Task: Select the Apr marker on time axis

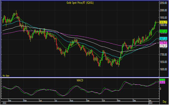Action: [x=10, y=99]
